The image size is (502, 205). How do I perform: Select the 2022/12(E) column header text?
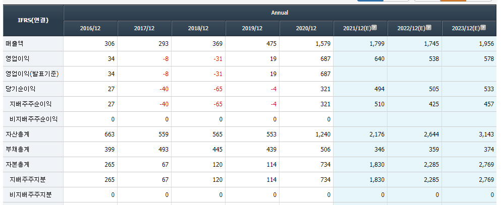coord(411,29)
